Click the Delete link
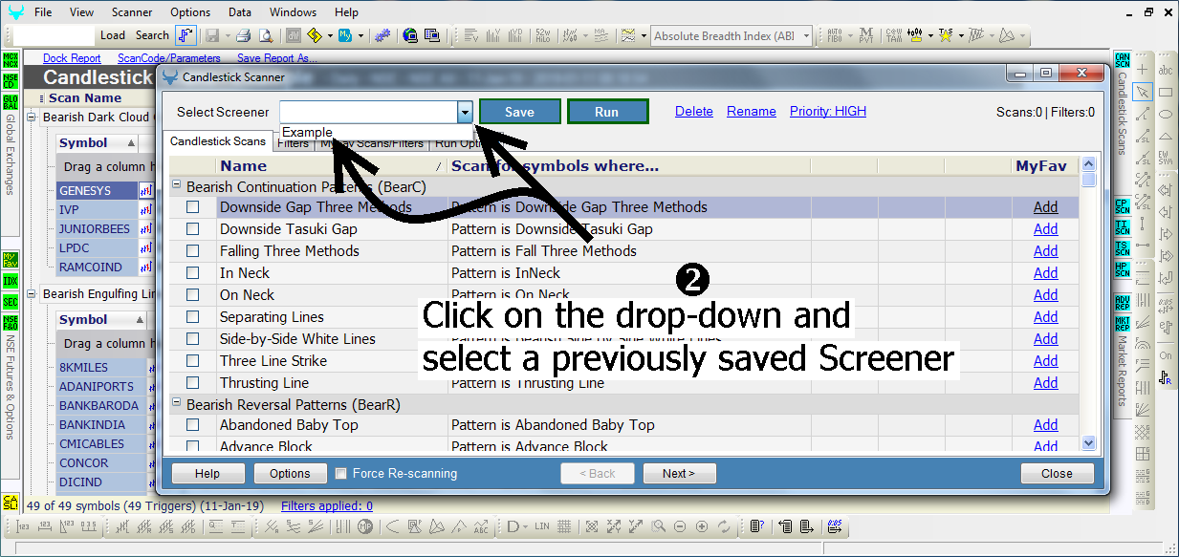This screenshot has height=557, width=1179. 694,112
